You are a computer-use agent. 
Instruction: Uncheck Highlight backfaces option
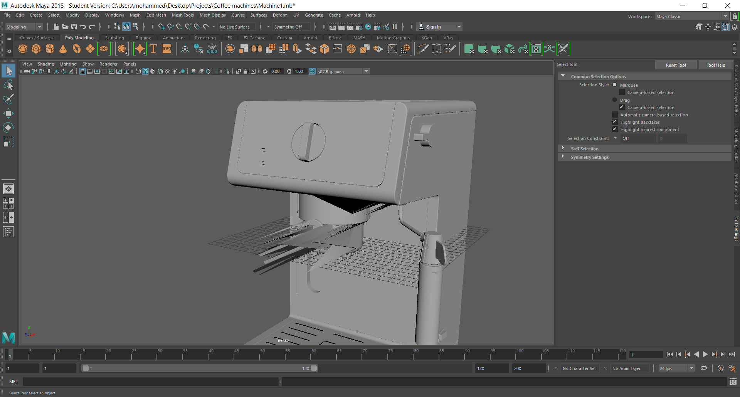click(x=615, y=122)
